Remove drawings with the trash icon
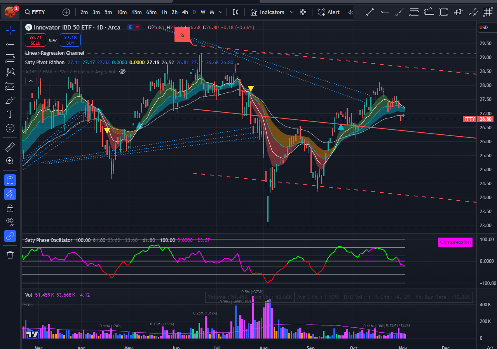This screenshot has width=497, height=349. click(x=10, y=255)
